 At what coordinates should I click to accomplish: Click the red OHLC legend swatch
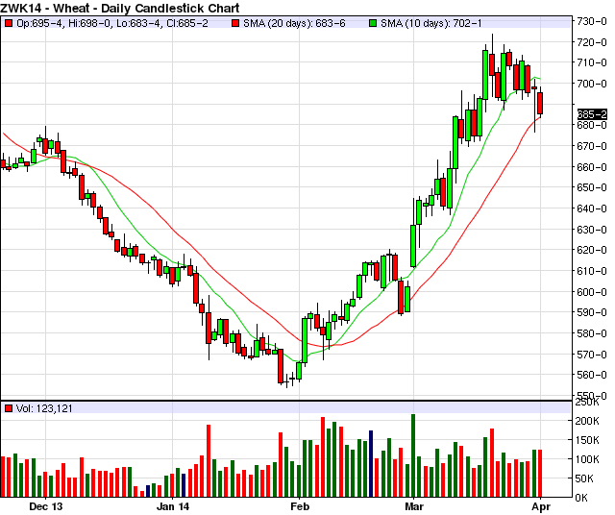click(x=9, y=23)
